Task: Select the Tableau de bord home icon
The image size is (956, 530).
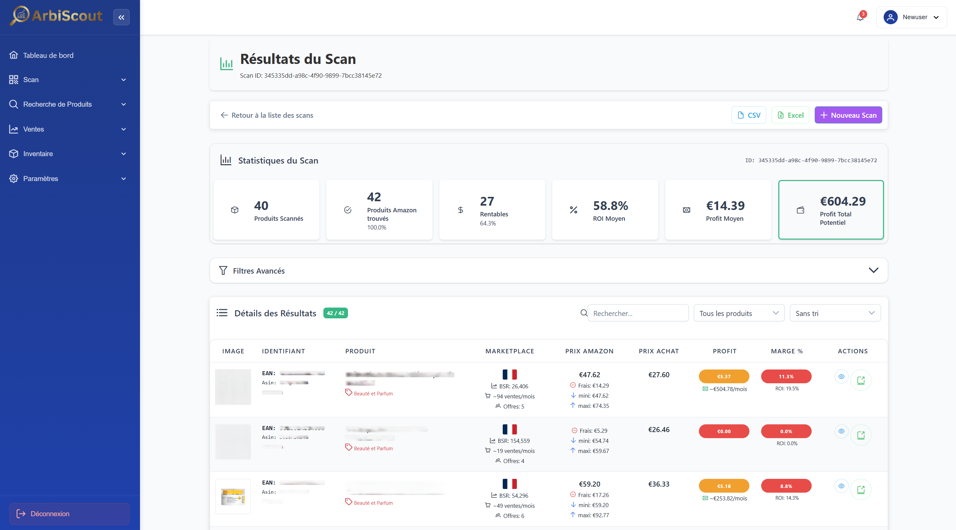Action: pyautogui.click(x=13, y=55)
